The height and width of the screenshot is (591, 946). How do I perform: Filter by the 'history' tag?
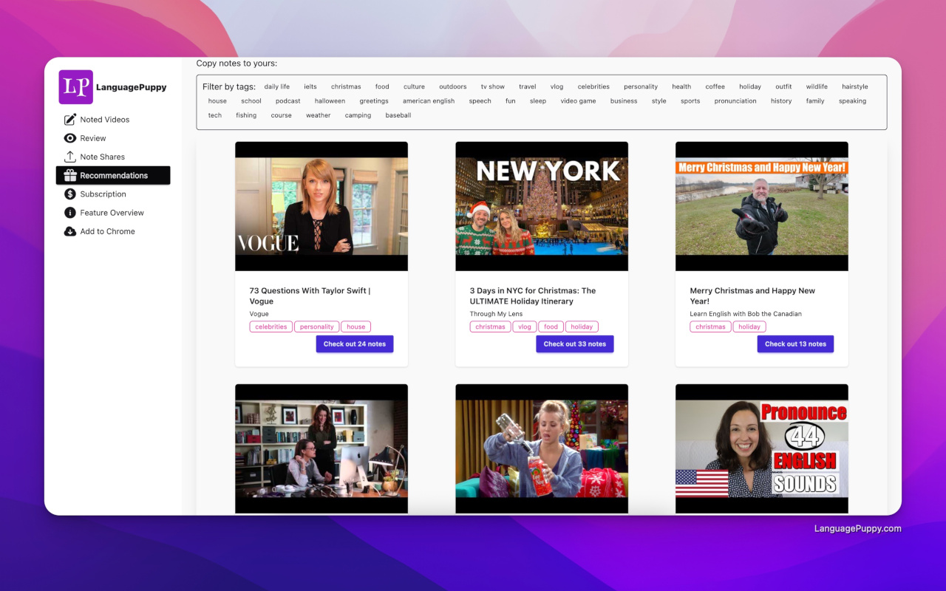(x=781, y=101)
